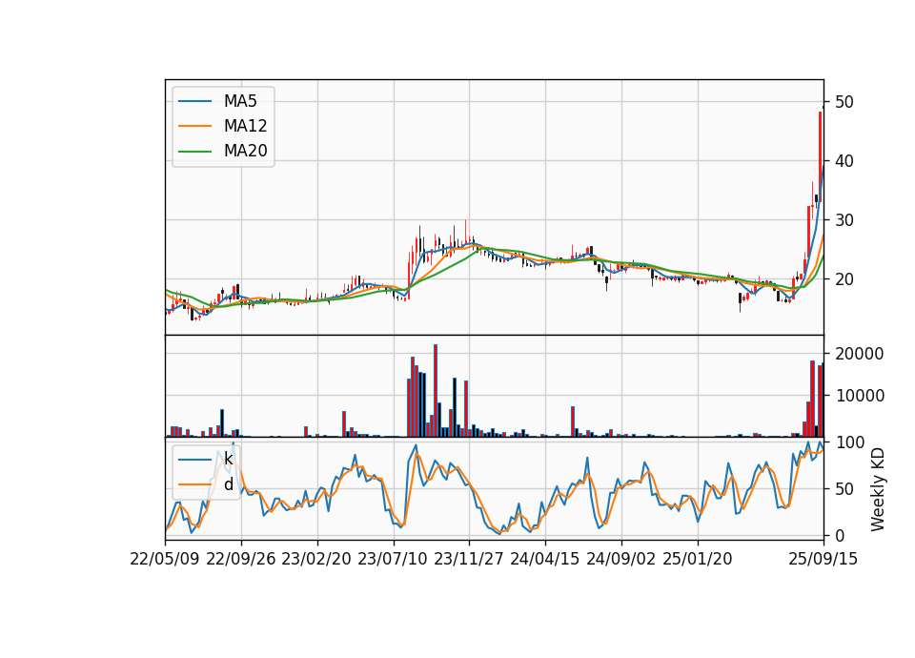This screenshot has width=915, height=658.
Task: Click the 23/02/20 date tick label
Action: [x=316, y=559]
